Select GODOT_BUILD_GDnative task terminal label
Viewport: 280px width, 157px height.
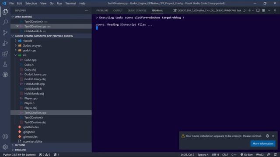click(x=207, y=10)
